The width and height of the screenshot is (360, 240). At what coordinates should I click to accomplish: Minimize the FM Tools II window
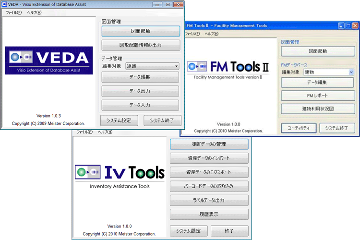point(341,26)
